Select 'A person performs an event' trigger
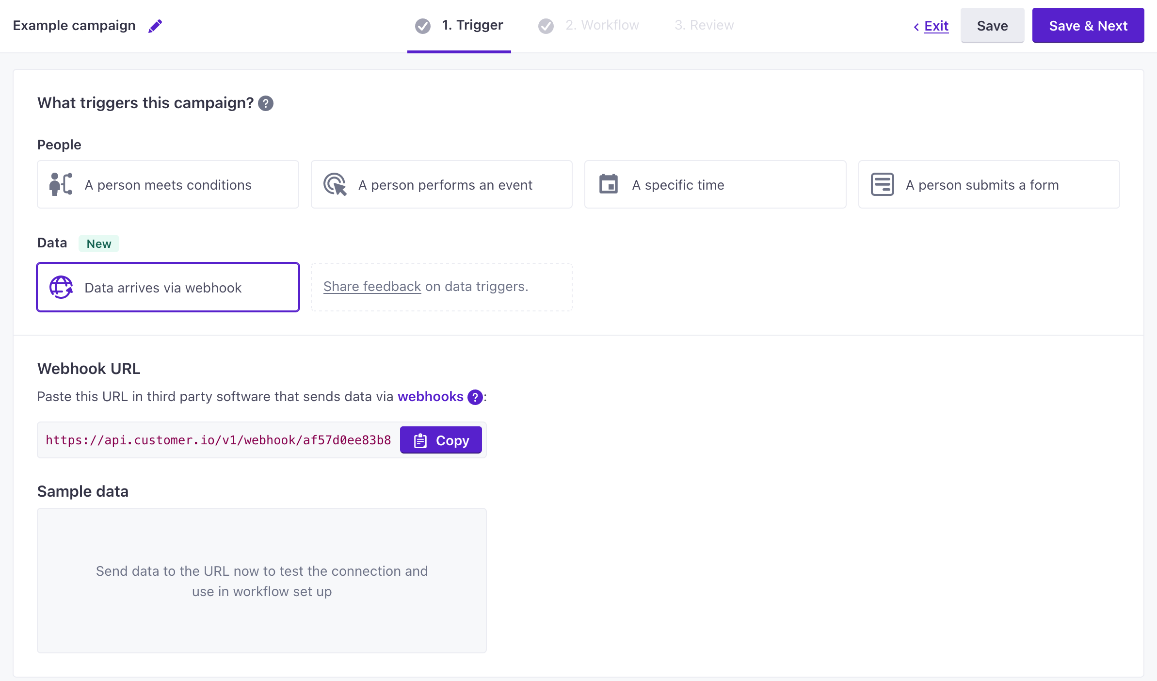The width and height of the screenshot is (1157, 681). tap(442, 184)
